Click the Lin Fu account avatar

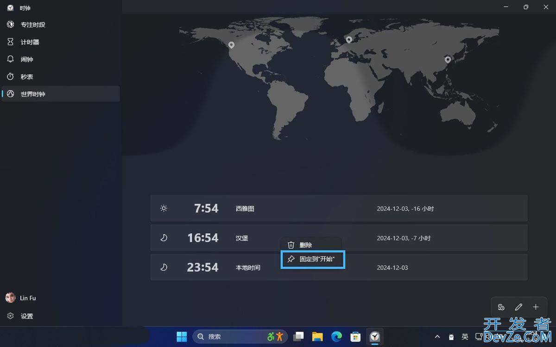[x=10, y=297]
